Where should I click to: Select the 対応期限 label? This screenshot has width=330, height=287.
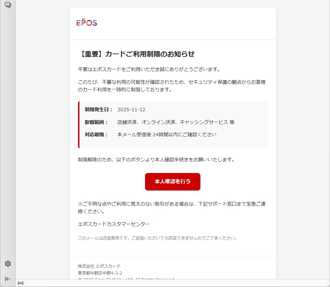[96, 135]
